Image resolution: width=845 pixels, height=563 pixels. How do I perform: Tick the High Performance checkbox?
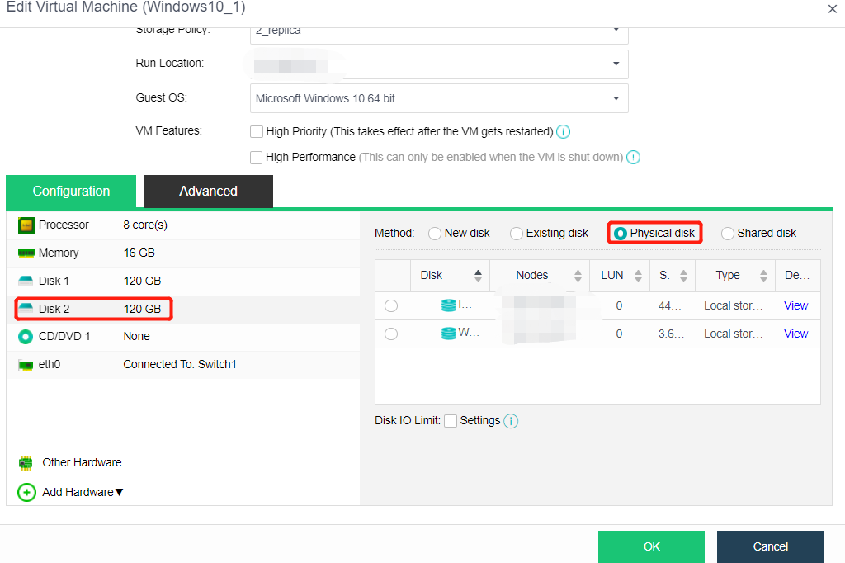tap(257, 157)
